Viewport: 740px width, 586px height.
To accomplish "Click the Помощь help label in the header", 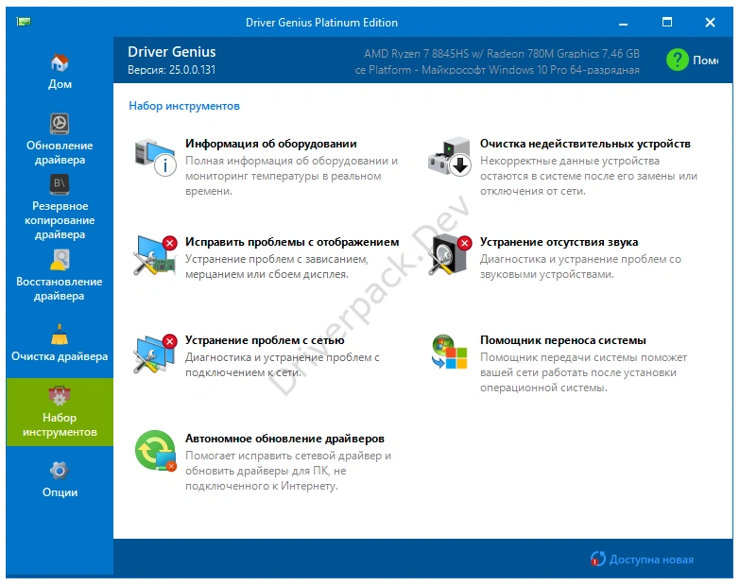I will point(706,60).
